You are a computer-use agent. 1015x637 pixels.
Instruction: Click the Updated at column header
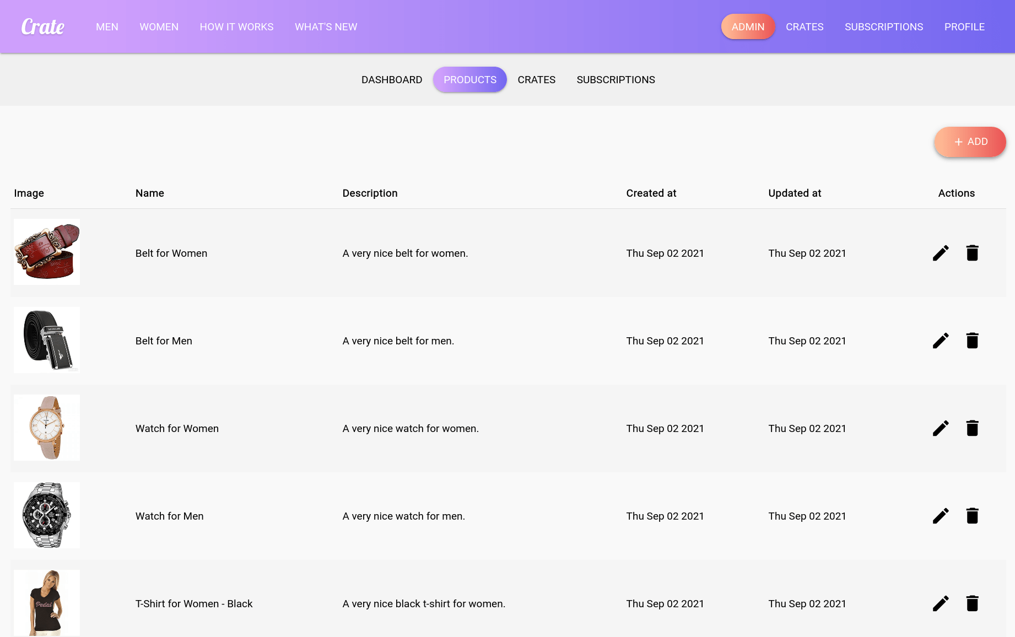click(795, 193)
